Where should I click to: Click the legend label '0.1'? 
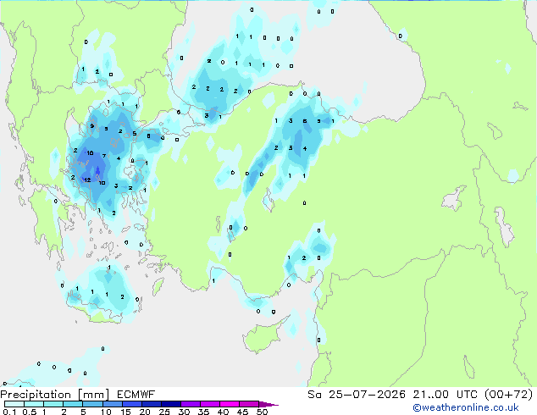9,412
